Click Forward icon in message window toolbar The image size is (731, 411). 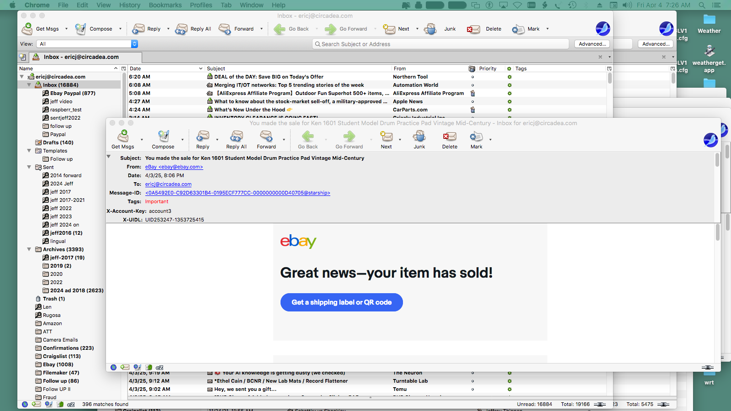[x=266, y=136]
